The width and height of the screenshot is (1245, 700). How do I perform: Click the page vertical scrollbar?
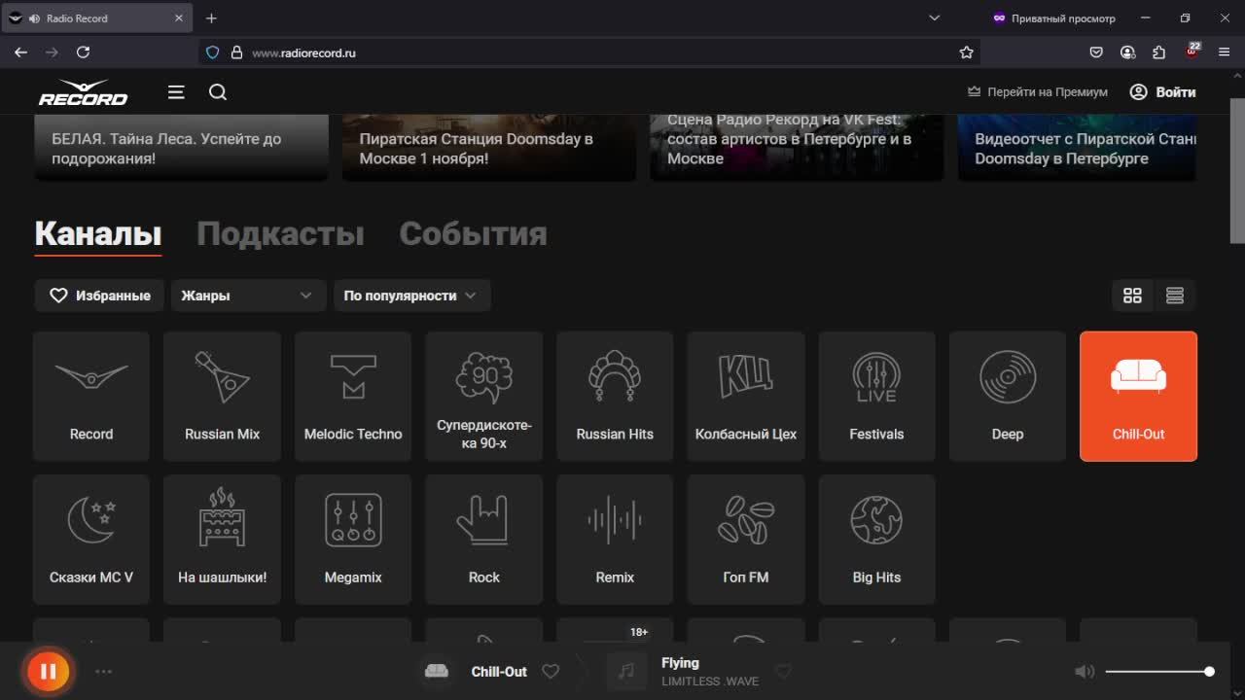[x=1237, y=170]
